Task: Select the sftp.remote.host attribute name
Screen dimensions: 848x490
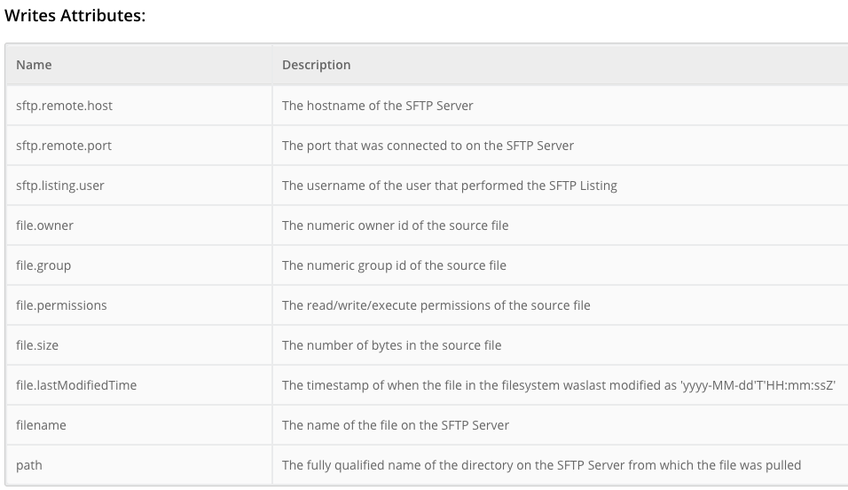Action: click(x=64, y=106)
